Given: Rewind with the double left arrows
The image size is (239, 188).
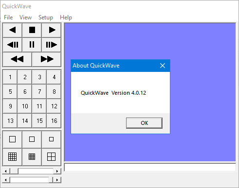Looking at the screenshot, I should (18, 59).
